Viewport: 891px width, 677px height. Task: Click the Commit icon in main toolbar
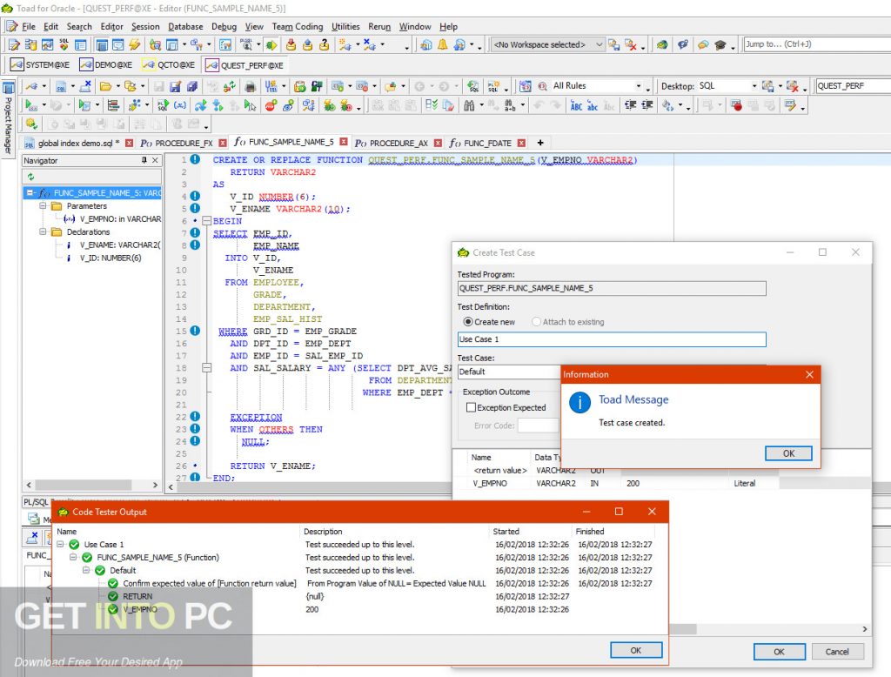click(x=291, y=44)
